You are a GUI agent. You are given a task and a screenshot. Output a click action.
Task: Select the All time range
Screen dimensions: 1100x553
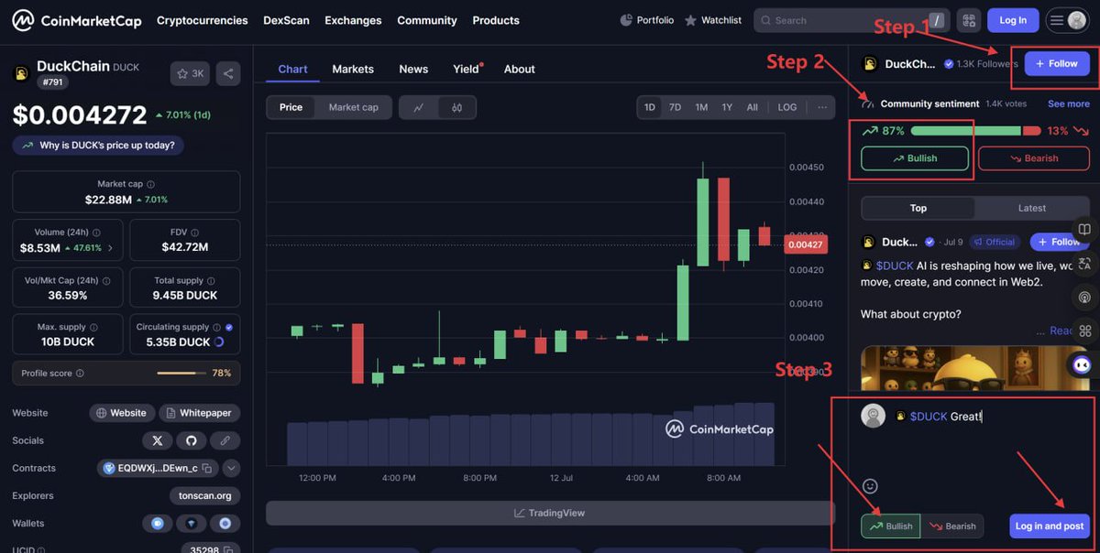(752, 107)
